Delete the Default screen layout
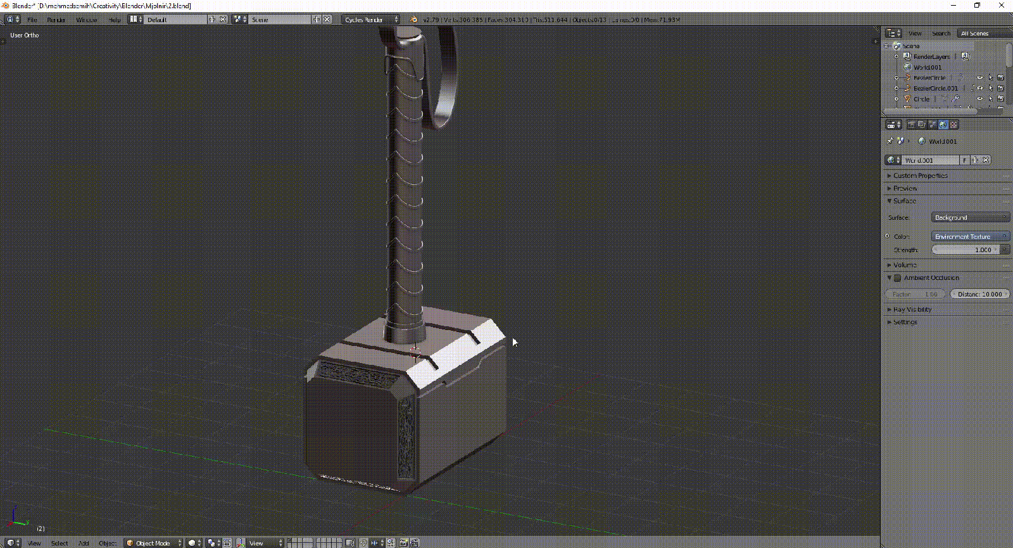 [223, 20]
